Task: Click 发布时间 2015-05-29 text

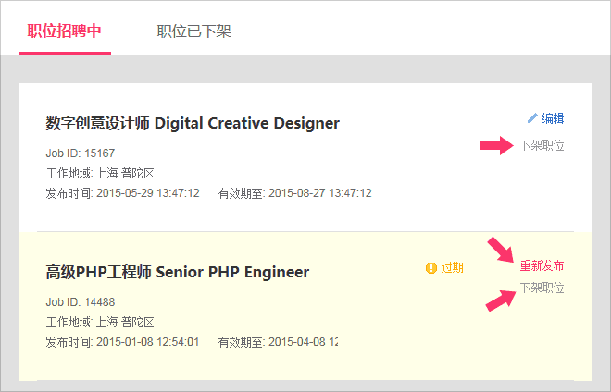Action: [122, 193]
